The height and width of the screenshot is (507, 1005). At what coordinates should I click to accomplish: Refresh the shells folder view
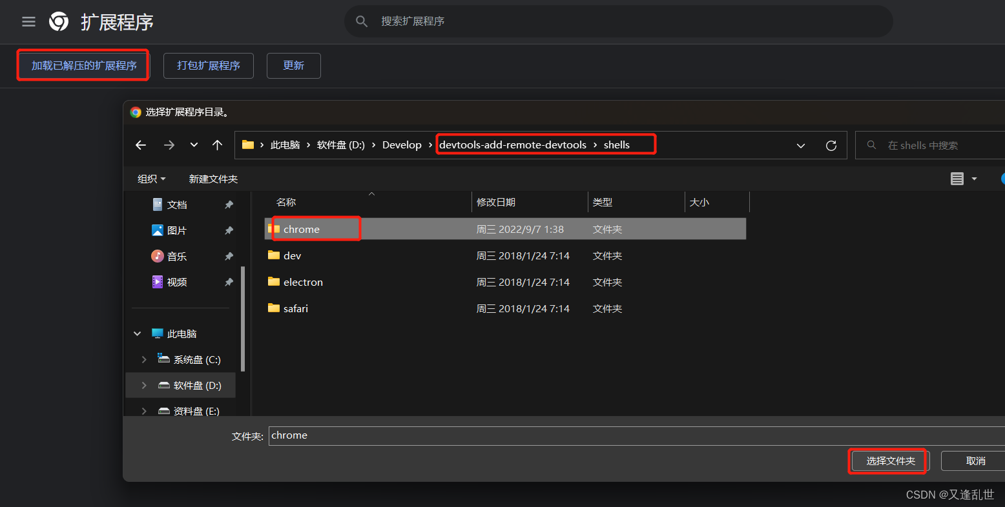click(831, 145)
